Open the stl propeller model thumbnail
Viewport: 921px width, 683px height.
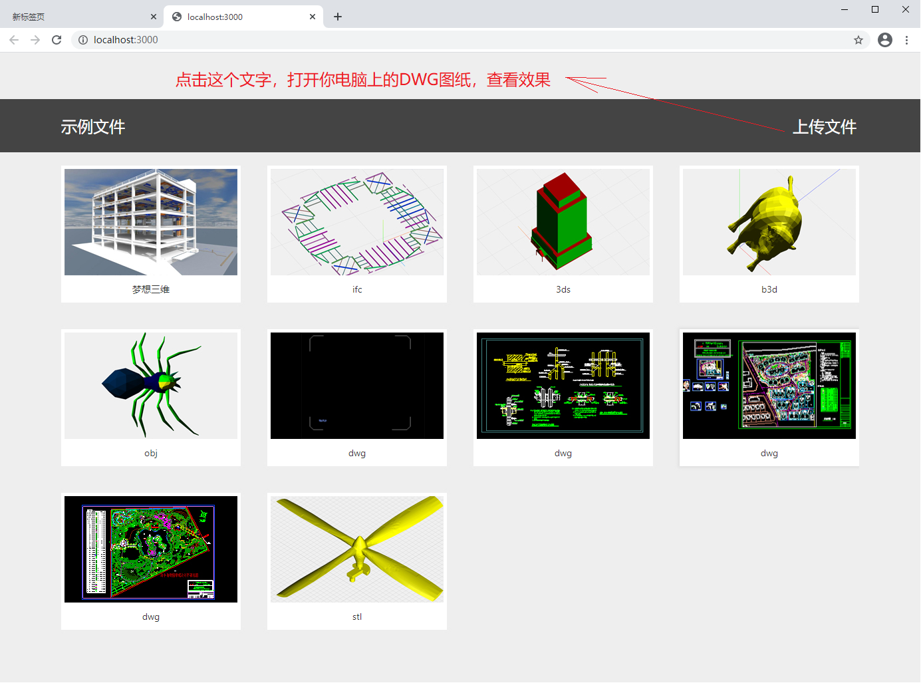pos(356,549)
